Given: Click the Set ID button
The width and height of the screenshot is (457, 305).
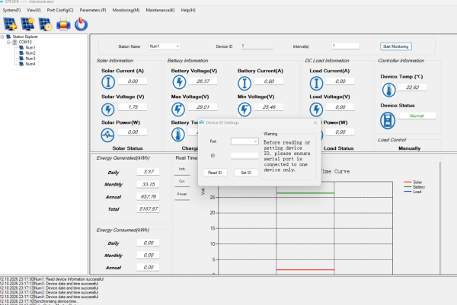Looking at the screenshot, I should (x=246, y=173).
